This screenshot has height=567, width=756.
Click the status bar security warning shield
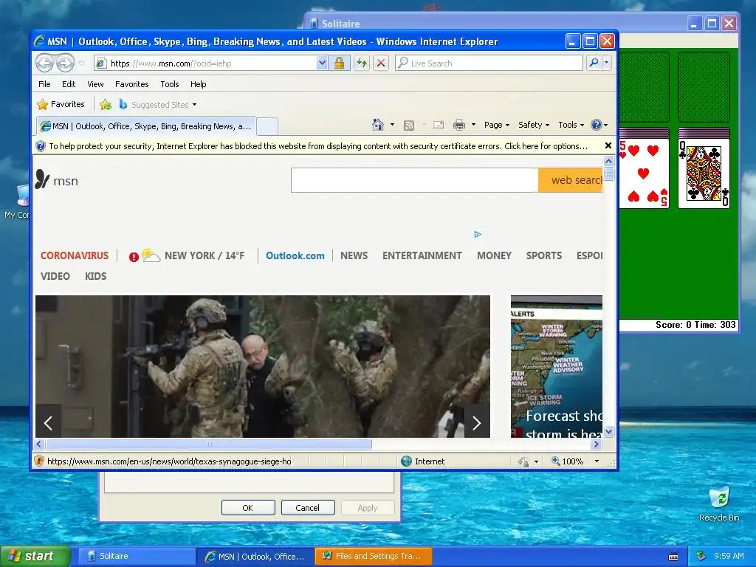(40, 461)
